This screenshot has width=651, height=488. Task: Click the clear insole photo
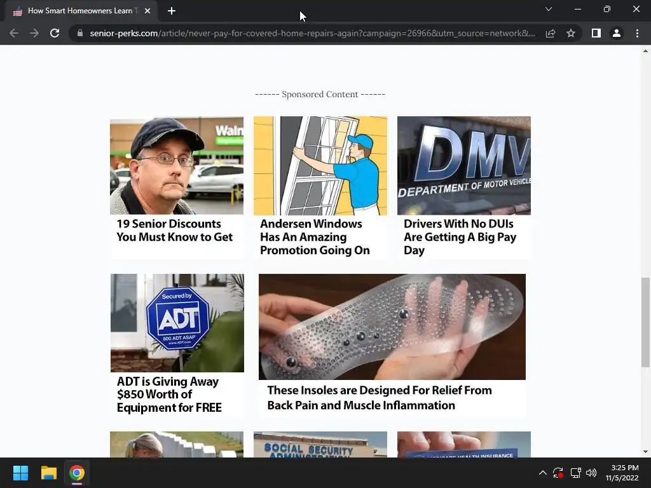click(392, 327)
